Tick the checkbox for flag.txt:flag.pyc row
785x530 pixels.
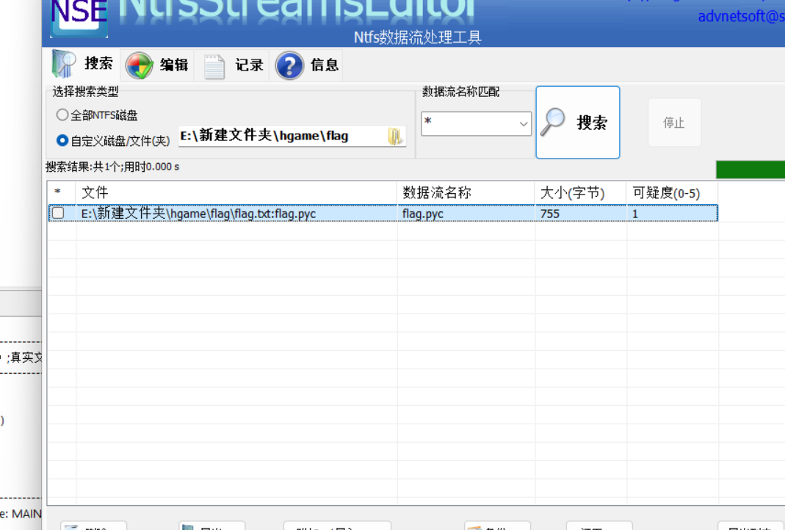click(x=57, y=214)
